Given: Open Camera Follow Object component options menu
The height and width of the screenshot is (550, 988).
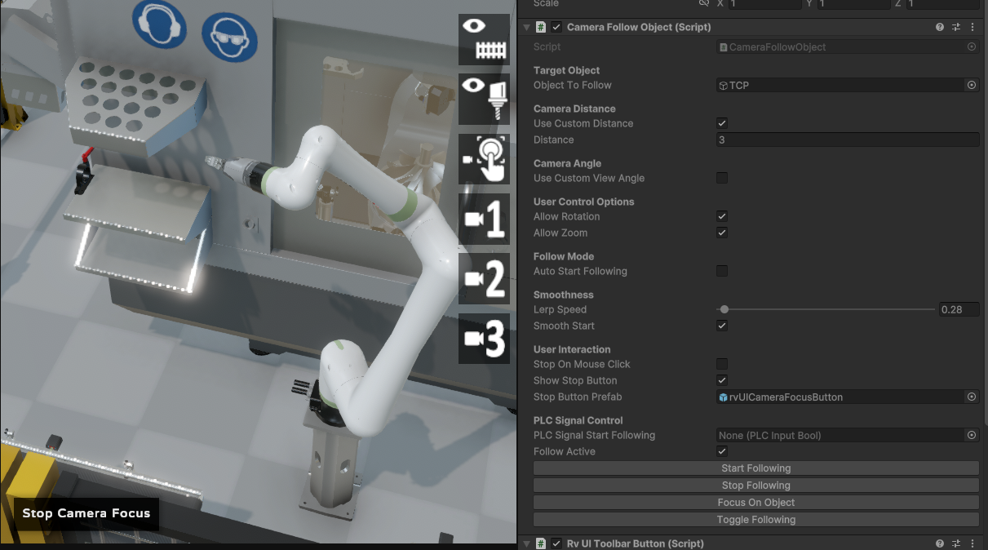Looking at the screenshot, I should pos(972,27).
